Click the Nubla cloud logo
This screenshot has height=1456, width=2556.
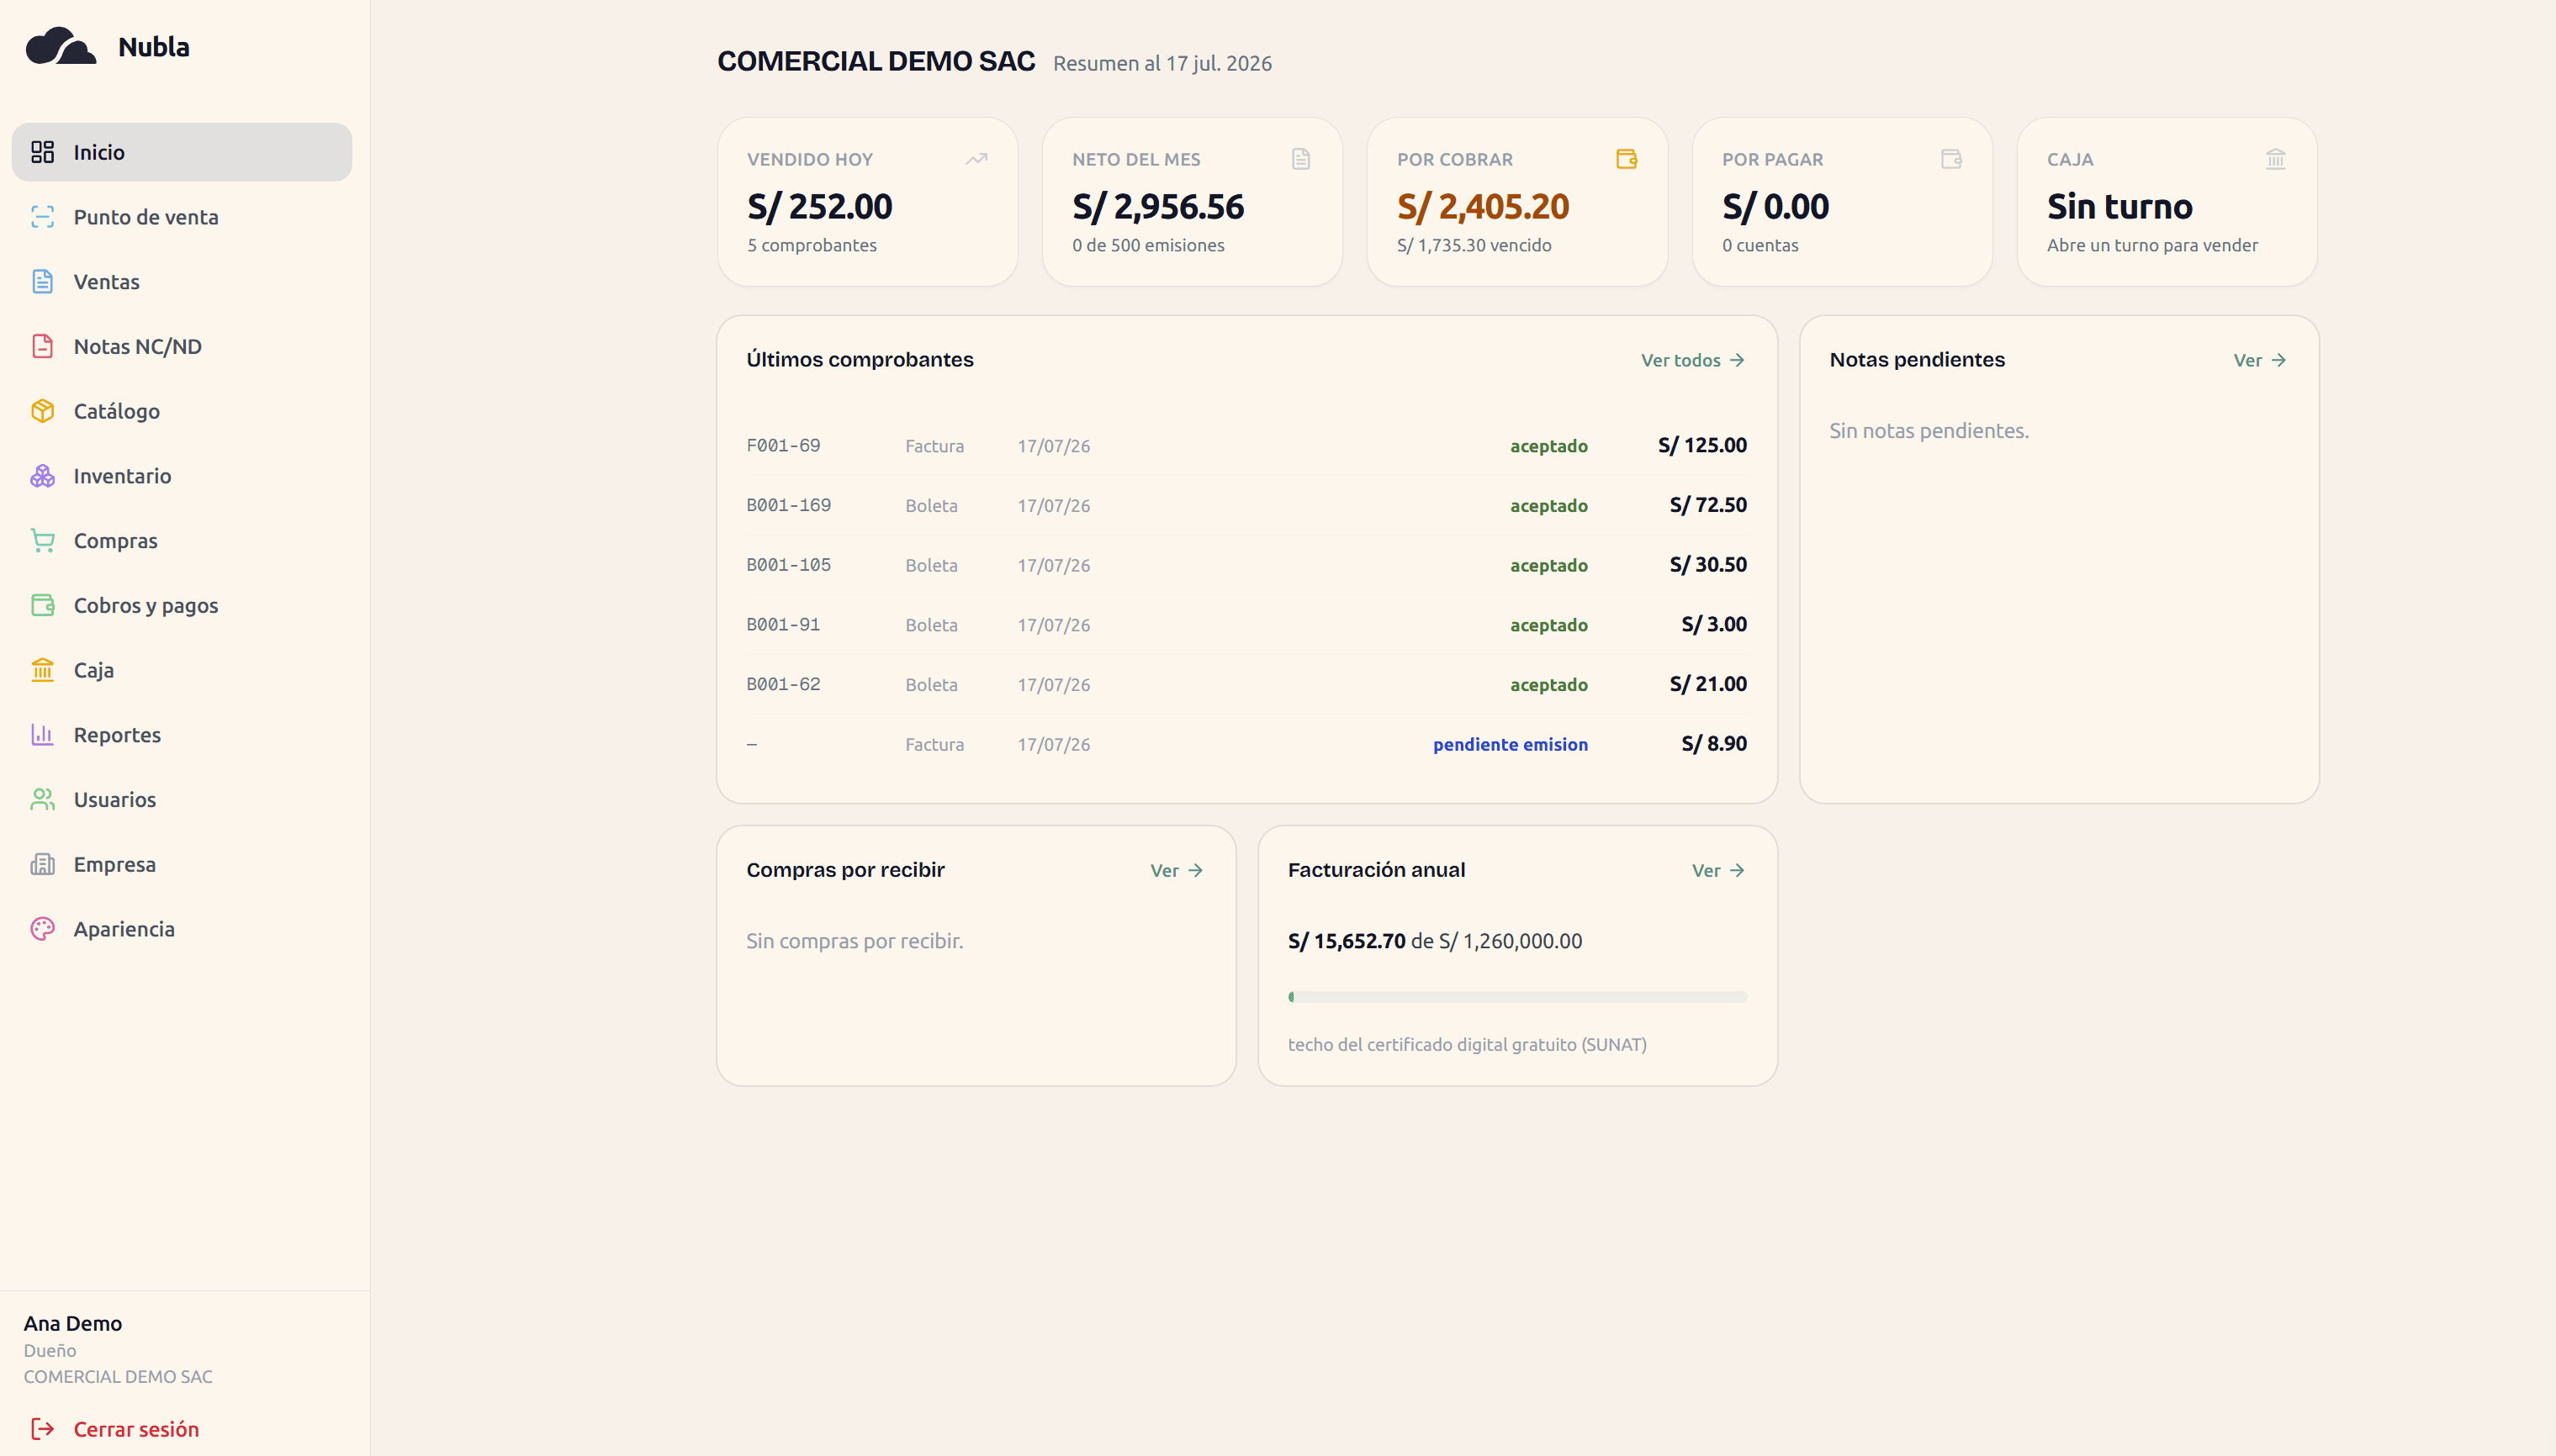pos(60,46)
